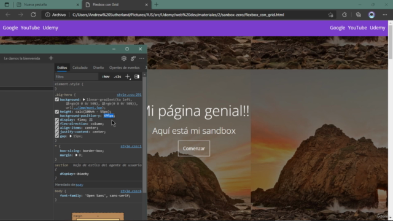The height and width of the screenshot is (221, 393).
Task: Uncheck the height property checkbox
Action: click(57, 112)
